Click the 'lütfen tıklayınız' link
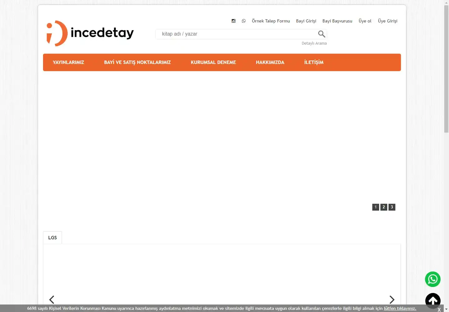The width and height of the screenshot is (449, 312). [x=400, y=308]
